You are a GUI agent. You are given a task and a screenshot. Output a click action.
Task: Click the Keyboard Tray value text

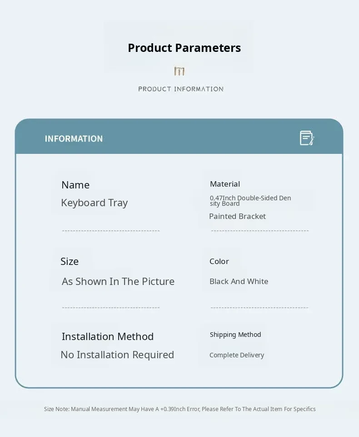point(94,203)
